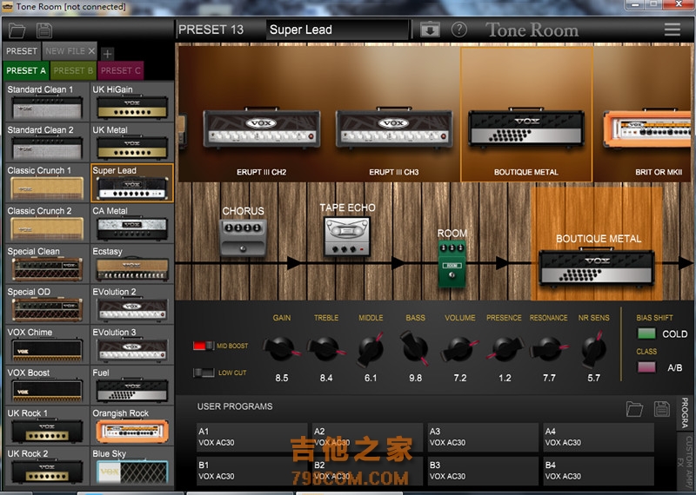This screenshot has width=696, height=495.
Task: Open the PROGRAM side tab
Action: [x=685, y=413]
